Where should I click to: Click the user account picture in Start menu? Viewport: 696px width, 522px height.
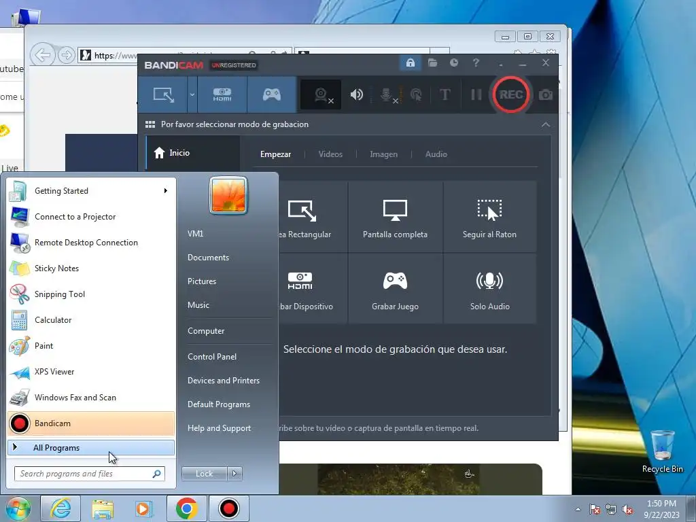(228, 195)
